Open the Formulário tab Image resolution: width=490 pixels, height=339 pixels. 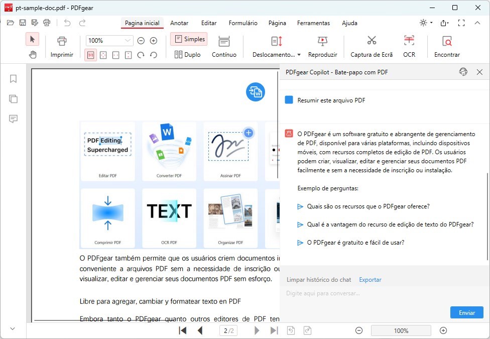[243, 23]
